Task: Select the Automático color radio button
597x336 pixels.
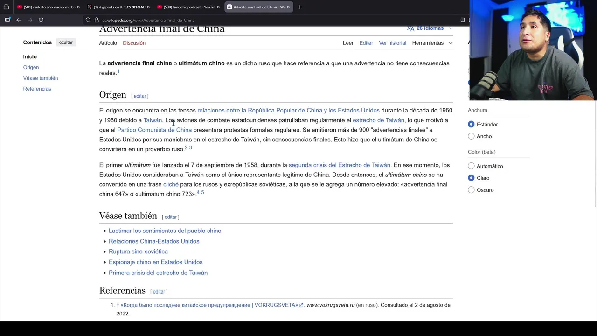Action: (x=471, y=166)
